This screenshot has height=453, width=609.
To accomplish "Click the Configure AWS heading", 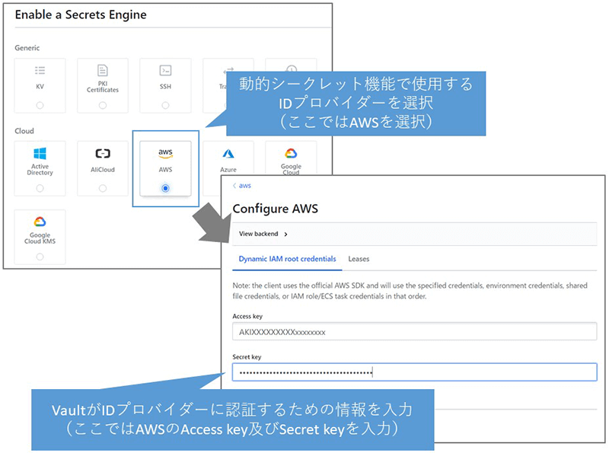I will coord(276,209).
